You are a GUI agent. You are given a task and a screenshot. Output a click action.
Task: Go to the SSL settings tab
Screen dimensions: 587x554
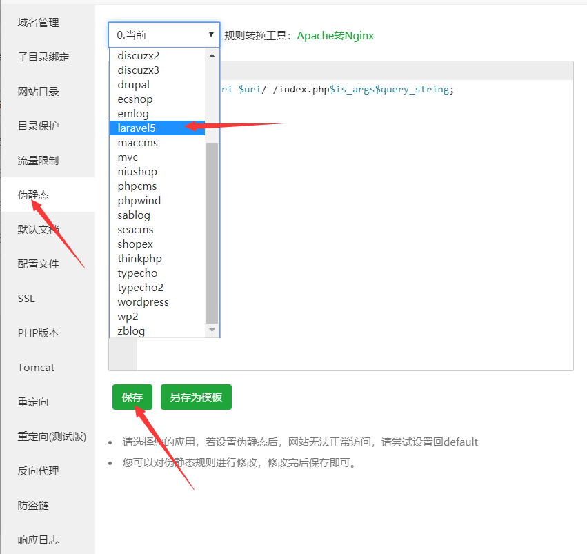point(26,299)
